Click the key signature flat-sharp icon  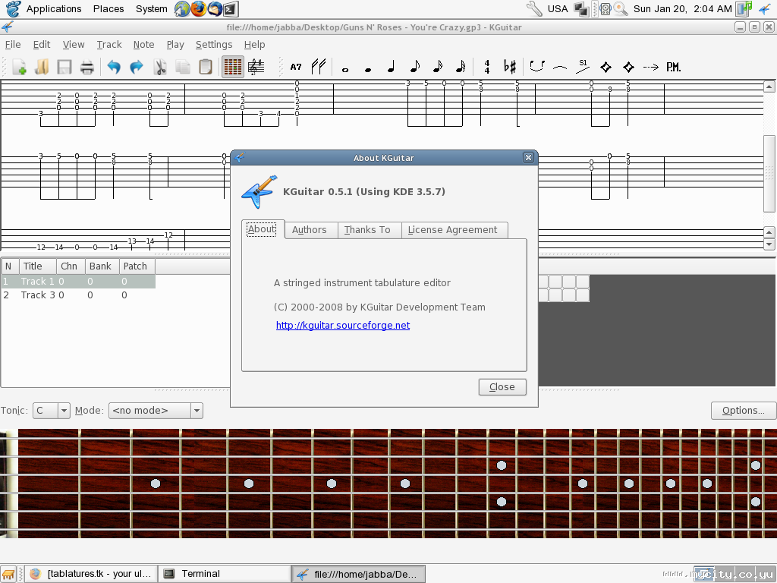510,67
